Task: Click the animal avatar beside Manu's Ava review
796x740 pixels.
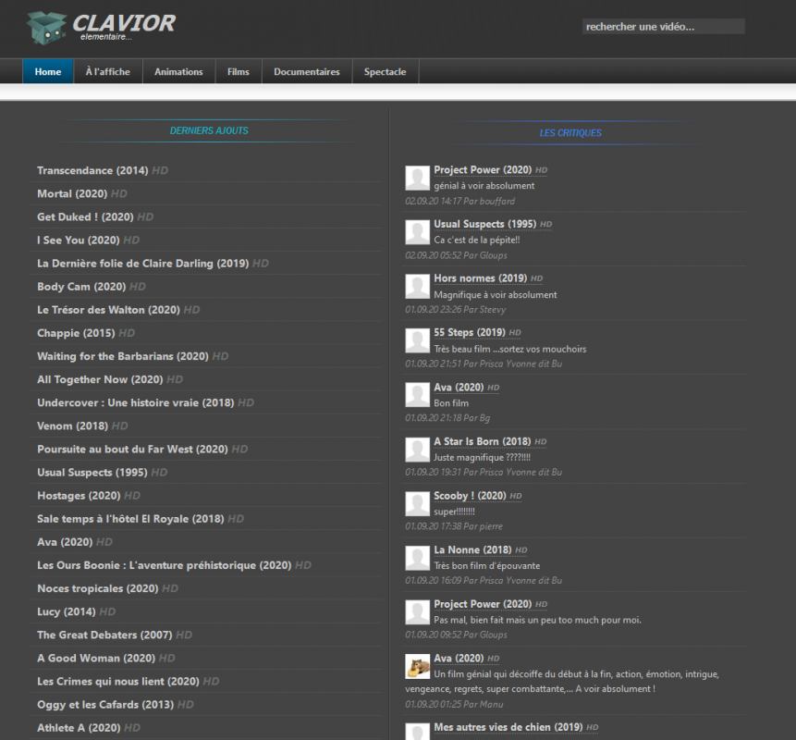Action: (x=417, y=666)
